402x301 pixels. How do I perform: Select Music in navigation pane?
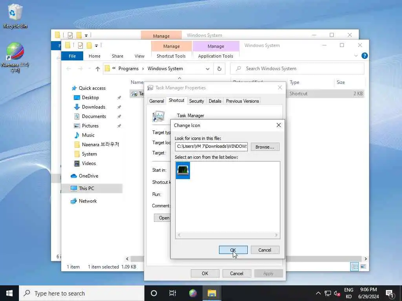[88, 135]
